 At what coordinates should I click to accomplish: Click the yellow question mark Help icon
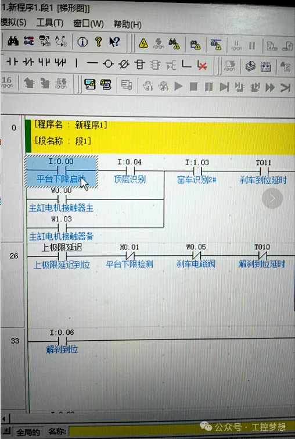(x=98, y=42)
